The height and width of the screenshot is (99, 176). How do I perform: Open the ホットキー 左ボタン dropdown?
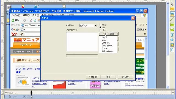click(x=95, y=26)
